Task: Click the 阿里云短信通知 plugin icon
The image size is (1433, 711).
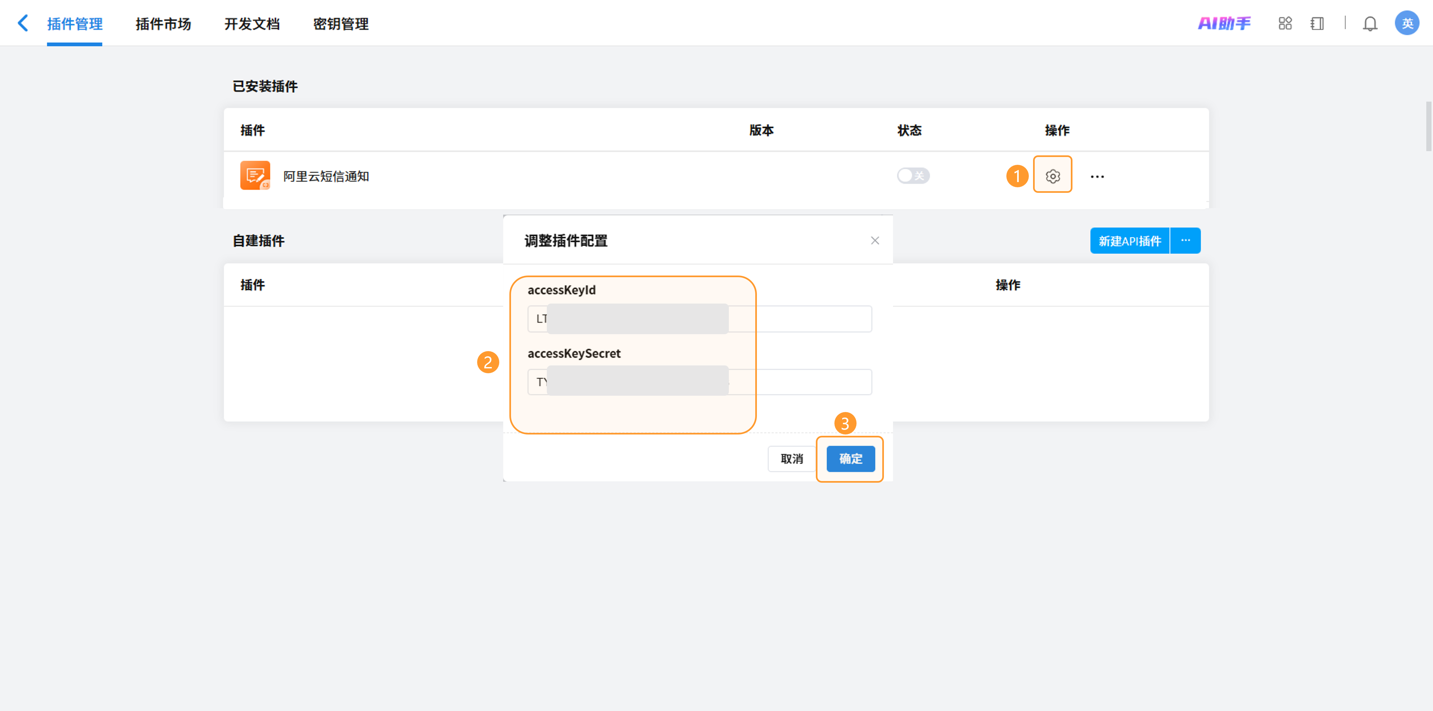Action: 255,175
